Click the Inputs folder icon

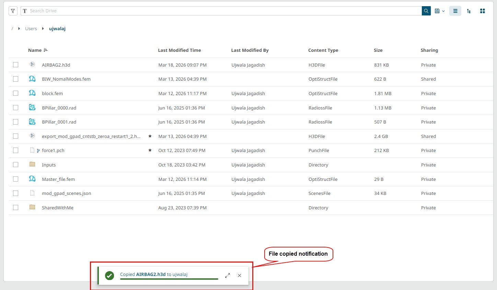(32, 164)
